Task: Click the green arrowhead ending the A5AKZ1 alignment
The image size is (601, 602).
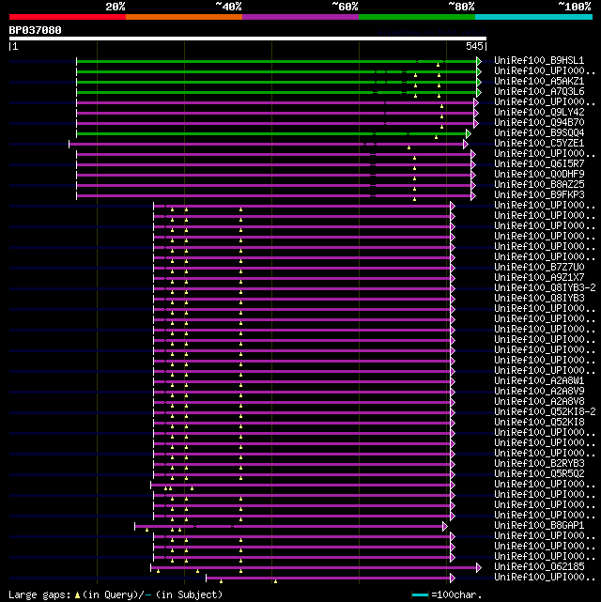Action: [x=479, y=82]
